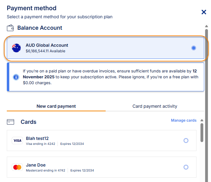The width and height of the screenshot is (211, 182).
Task: Click the cards list scrollbar's up arrow
Action: coord(202,120)
